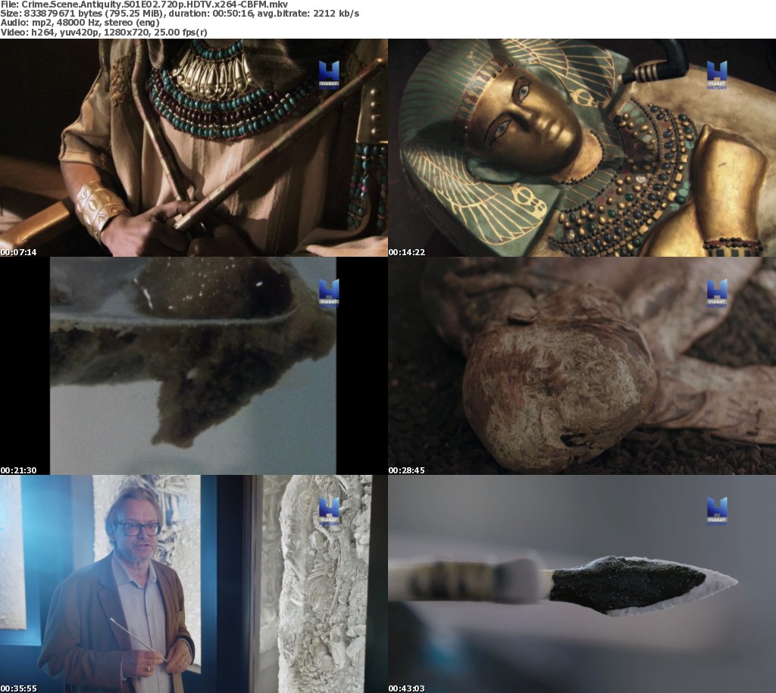Open the golden sarcophagus mask thumbnail

point(581,148)
